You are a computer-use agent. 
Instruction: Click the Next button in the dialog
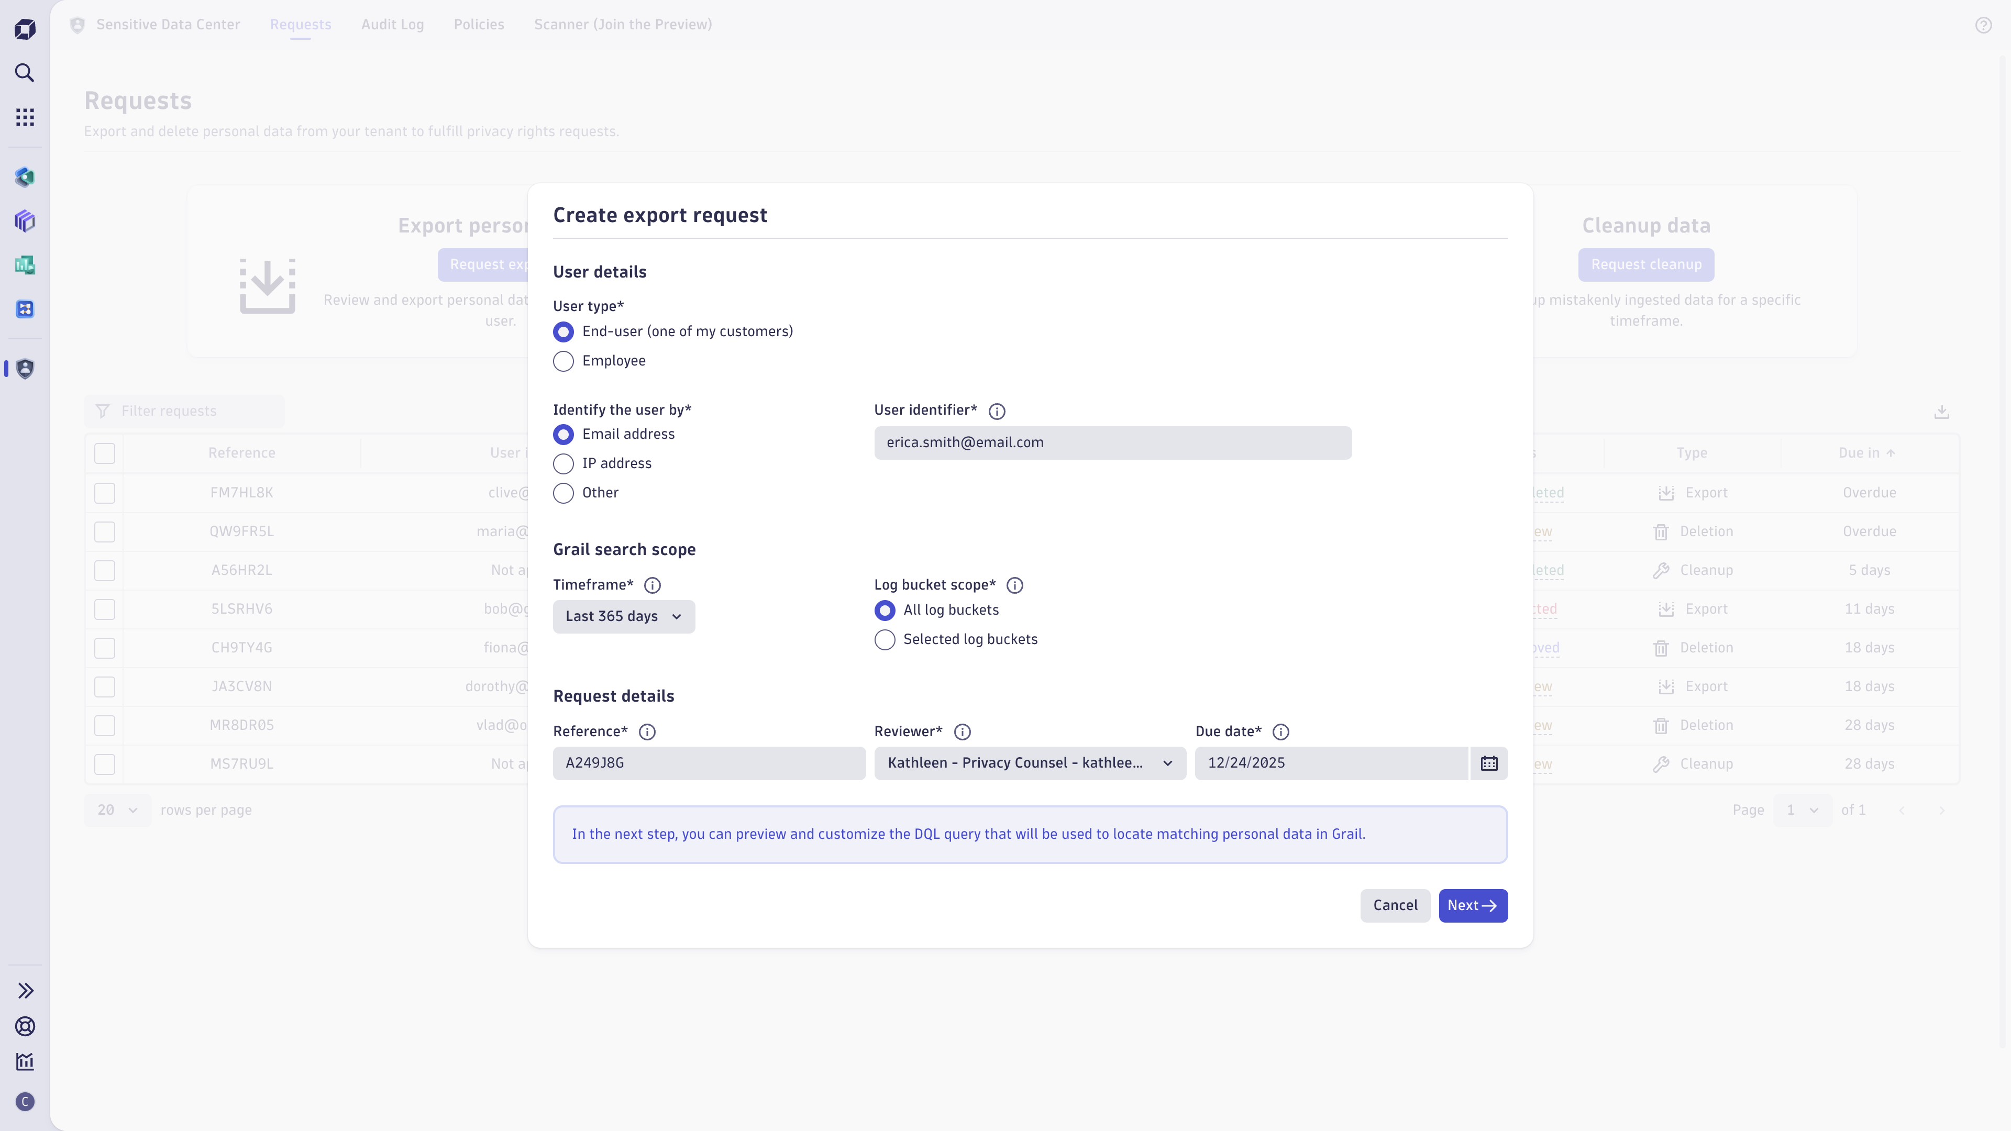tap(1472, 905)
